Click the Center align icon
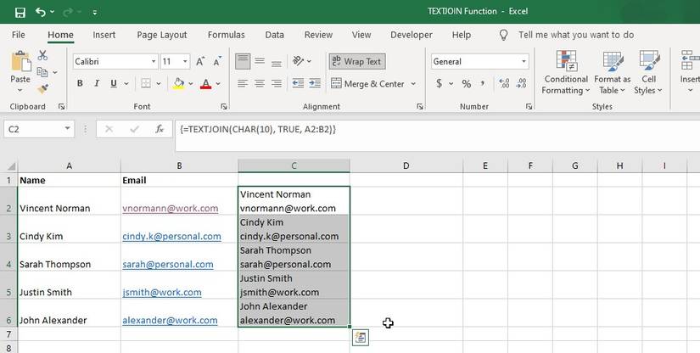Screen dimensions: 700x353 click(x=260, y=84)
